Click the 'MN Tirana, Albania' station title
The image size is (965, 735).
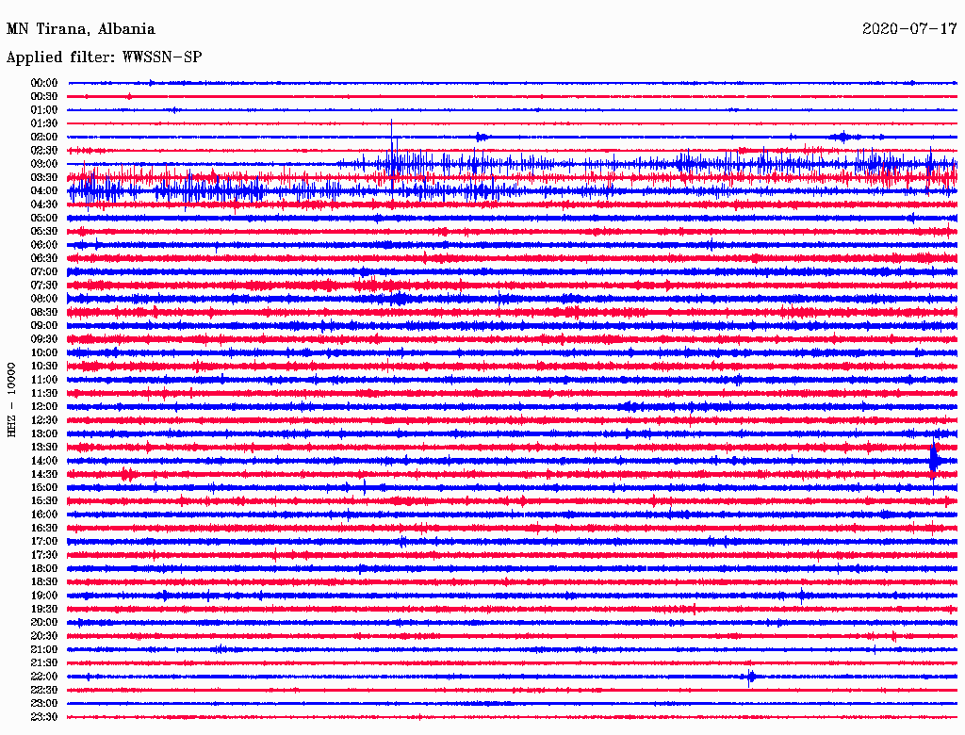pyautogui.click(x=81, y=29)
